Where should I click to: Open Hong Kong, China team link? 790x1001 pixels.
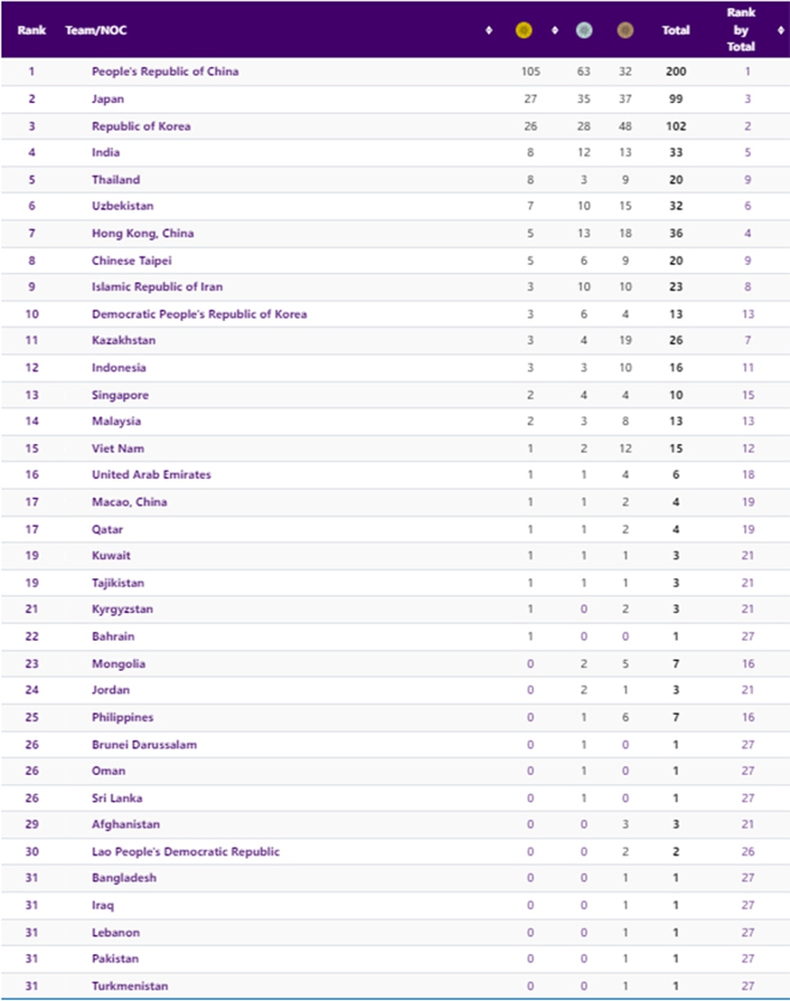click(142, 233)
